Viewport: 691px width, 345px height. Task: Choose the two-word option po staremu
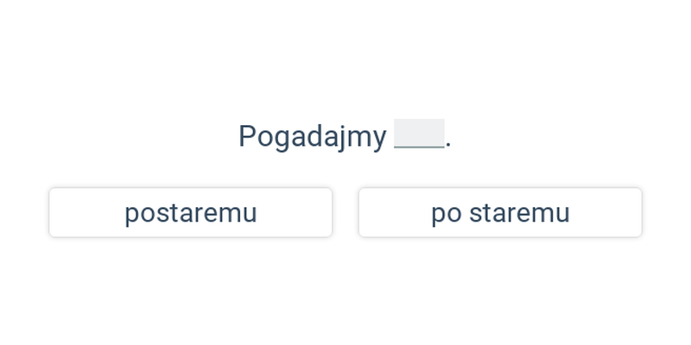500,212
